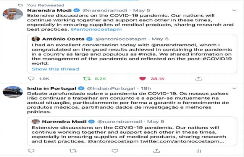Image resolution: width=244 pixels, height=157 pixels.
Task: Reply to India in Portugal tweet
Action: coord(31,151)
